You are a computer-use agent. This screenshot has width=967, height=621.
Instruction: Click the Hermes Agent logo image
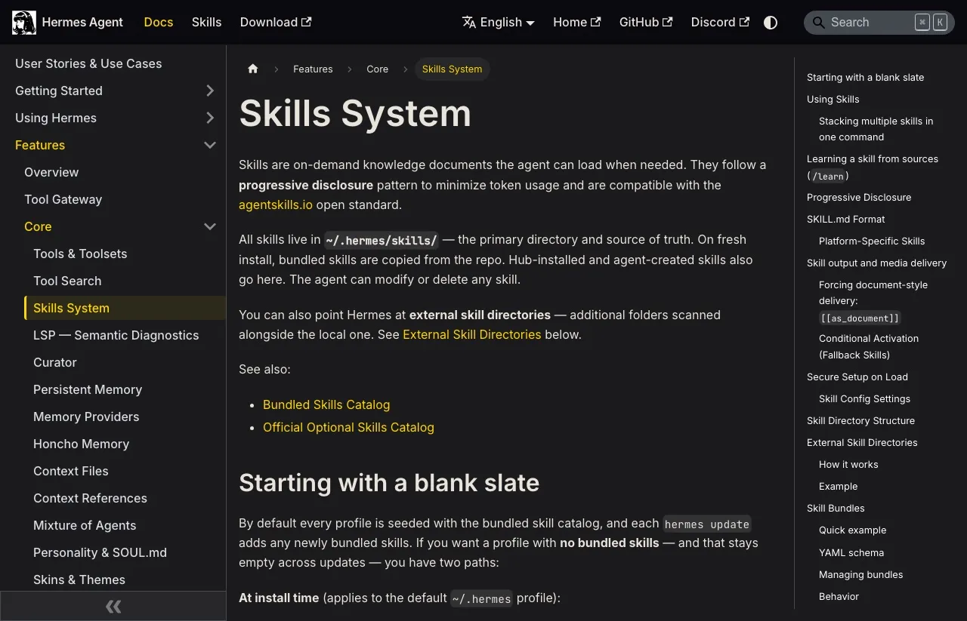coord(24,23)
